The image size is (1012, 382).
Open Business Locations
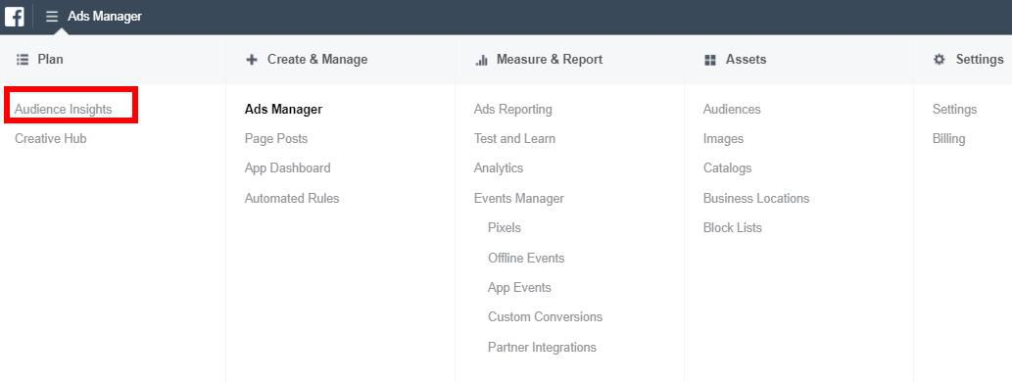point(756,198)
